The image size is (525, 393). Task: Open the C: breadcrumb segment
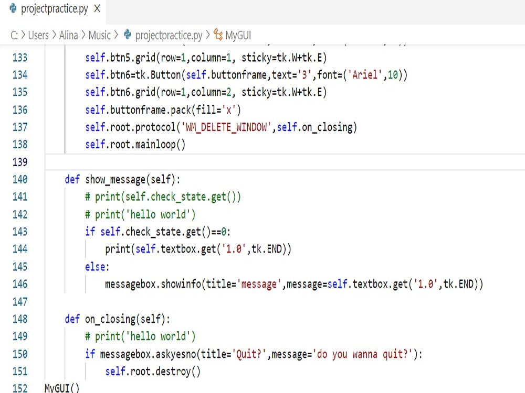coord(14,35)
